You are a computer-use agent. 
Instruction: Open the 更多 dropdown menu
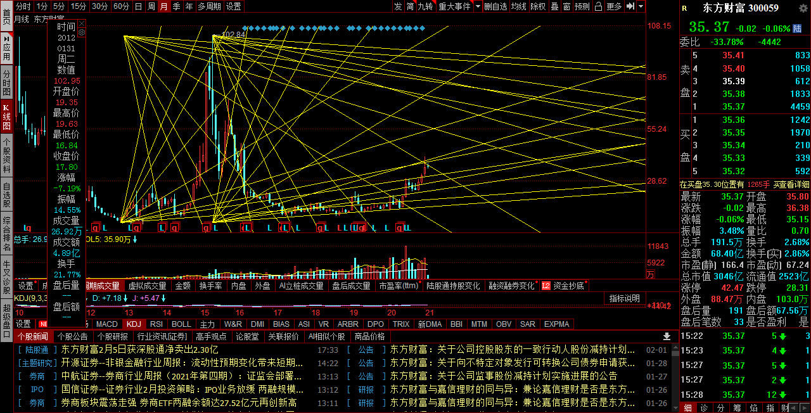point(614,6)
